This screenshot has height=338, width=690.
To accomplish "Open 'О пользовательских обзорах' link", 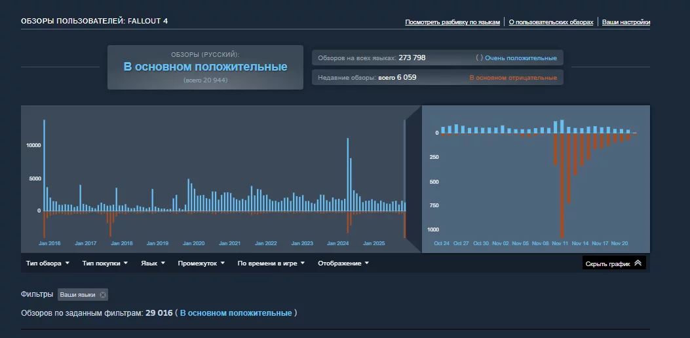I will [551, 22].
